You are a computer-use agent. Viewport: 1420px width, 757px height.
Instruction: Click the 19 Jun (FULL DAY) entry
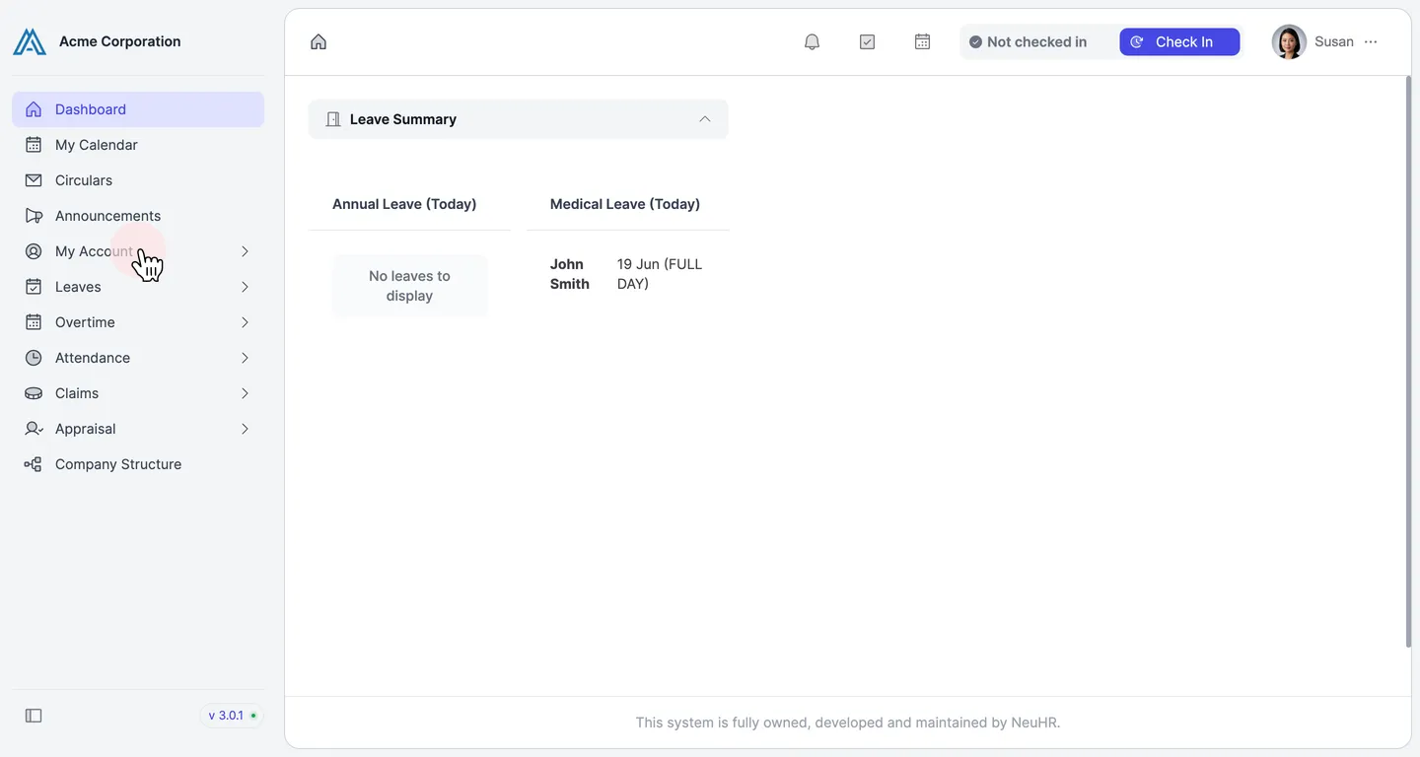point(660,274)
